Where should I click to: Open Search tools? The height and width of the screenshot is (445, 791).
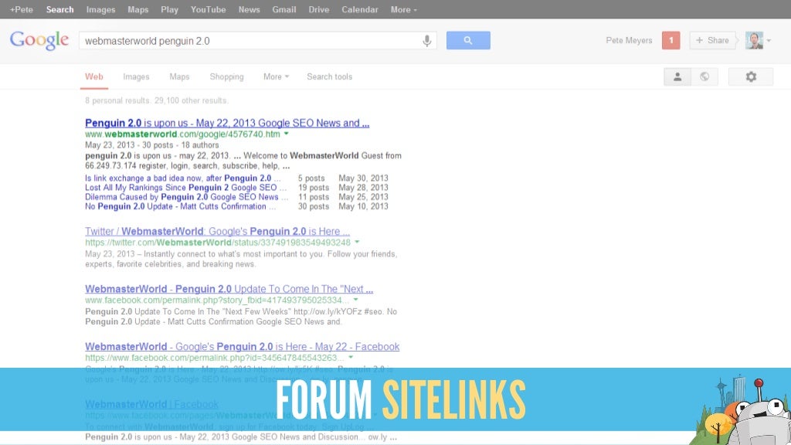tap(329, 76)
